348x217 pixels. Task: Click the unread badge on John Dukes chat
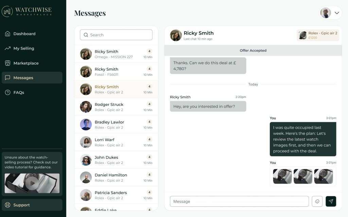tap(150, 157)
